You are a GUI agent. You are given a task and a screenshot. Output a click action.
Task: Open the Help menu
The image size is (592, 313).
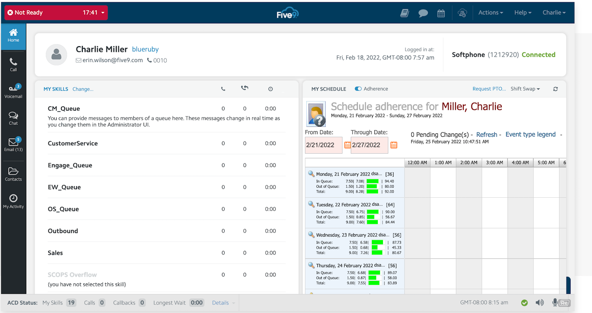(x=522, y=13)
